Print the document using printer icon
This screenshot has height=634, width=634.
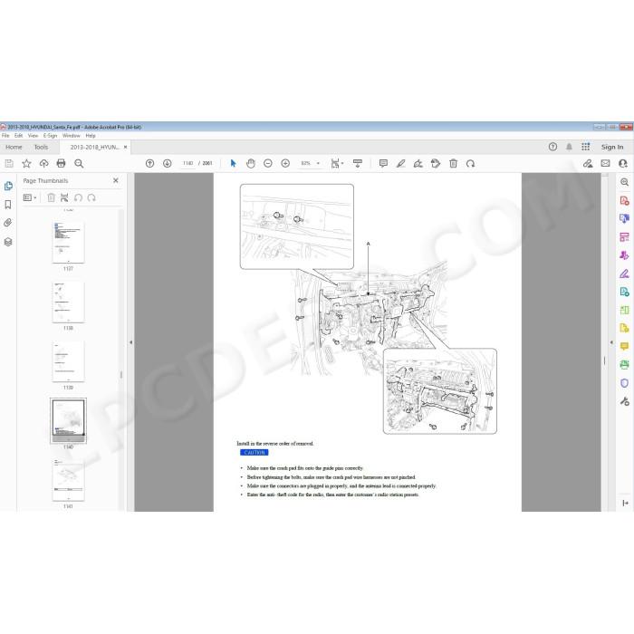point(61,163)
